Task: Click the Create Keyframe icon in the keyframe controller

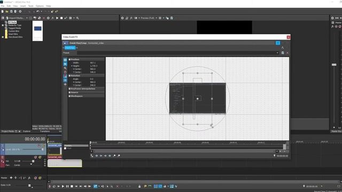Action: (114, 156)
